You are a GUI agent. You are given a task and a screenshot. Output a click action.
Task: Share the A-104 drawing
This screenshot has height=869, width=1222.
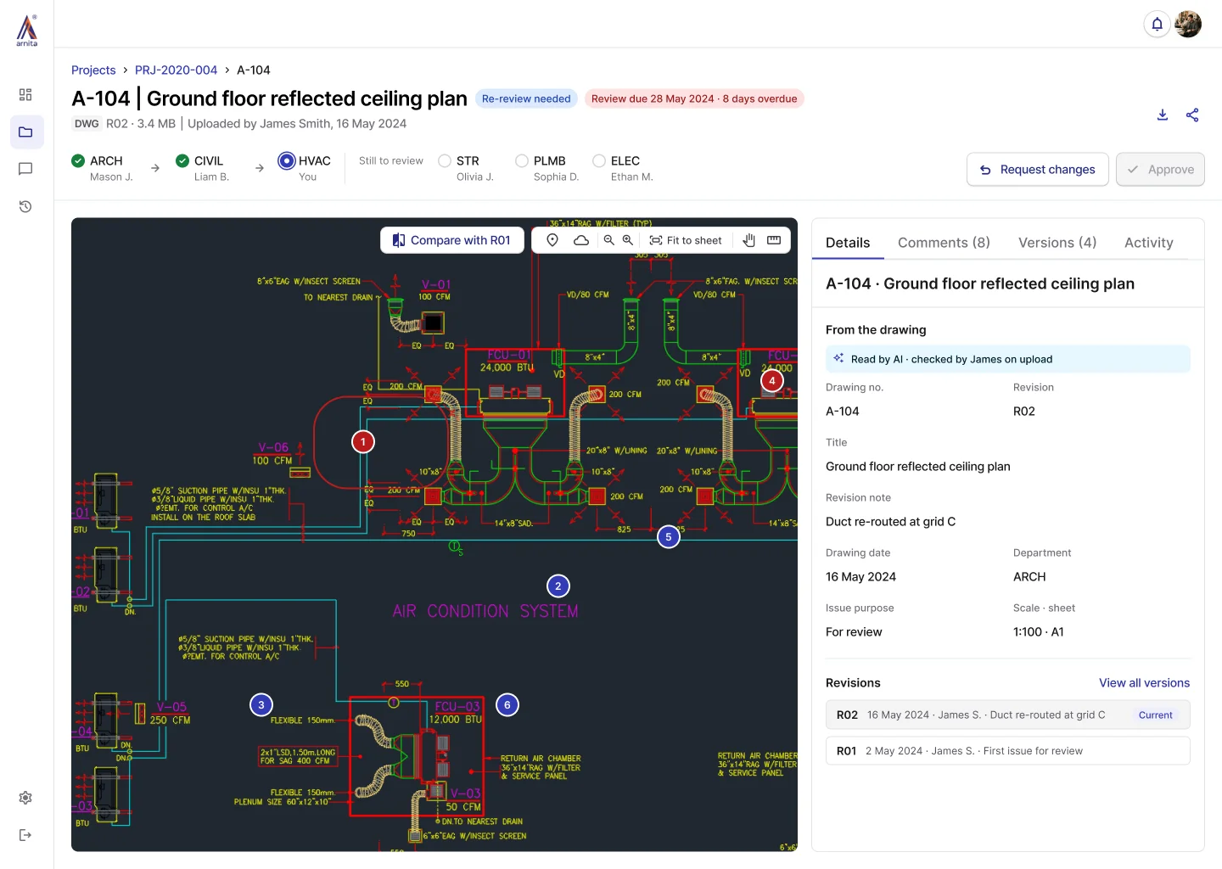(1192, 115)
